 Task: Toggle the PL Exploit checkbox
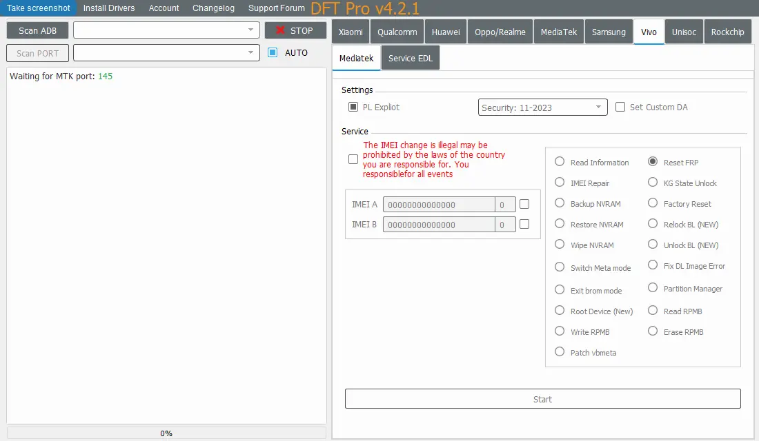353,107
